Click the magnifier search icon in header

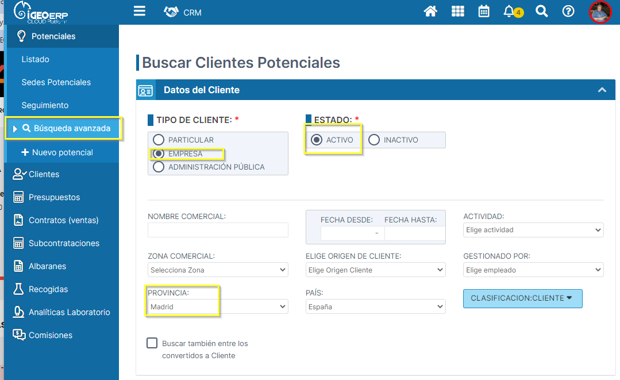click(x=541, y=11)
